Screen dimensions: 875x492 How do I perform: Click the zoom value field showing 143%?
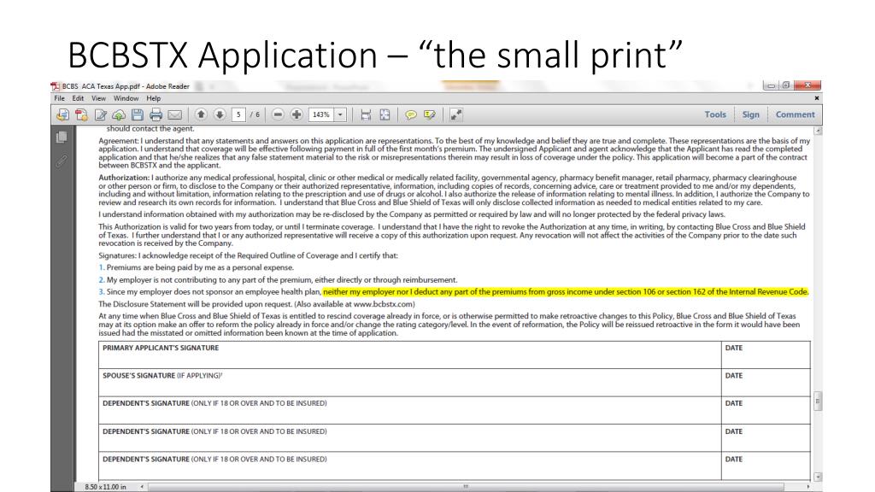321,114
